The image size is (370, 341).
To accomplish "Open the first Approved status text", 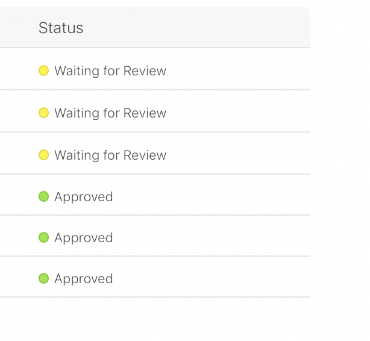I will point(84,197).
